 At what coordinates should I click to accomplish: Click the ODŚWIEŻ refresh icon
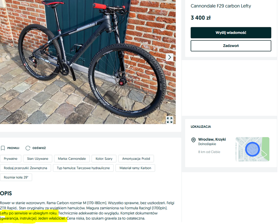pyautogui.click(x=28, y=148)
